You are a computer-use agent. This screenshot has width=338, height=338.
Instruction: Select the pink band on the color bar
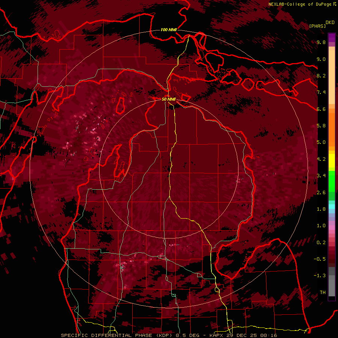tap(332, 228)
